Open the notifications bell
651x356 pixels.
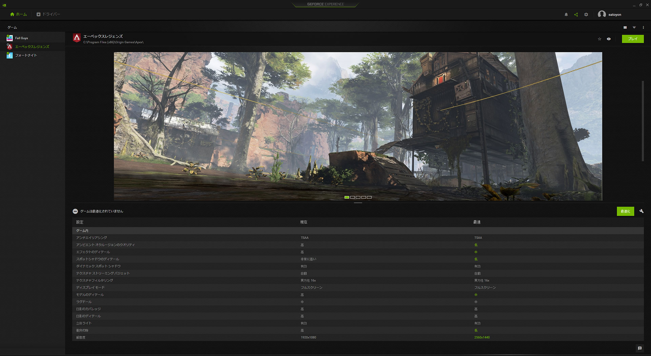(x=566, y=15)
